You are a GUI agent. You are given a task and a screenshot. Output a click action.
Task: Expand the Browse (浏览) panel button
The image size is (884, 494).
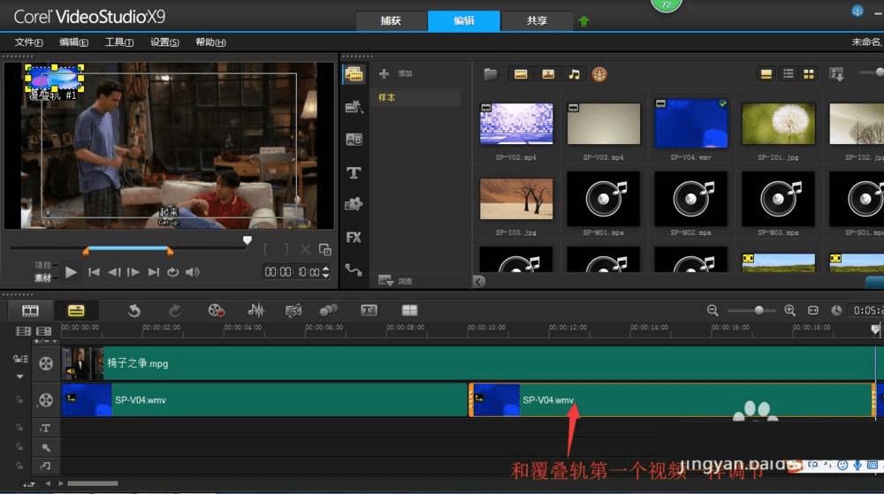[386, 281]
